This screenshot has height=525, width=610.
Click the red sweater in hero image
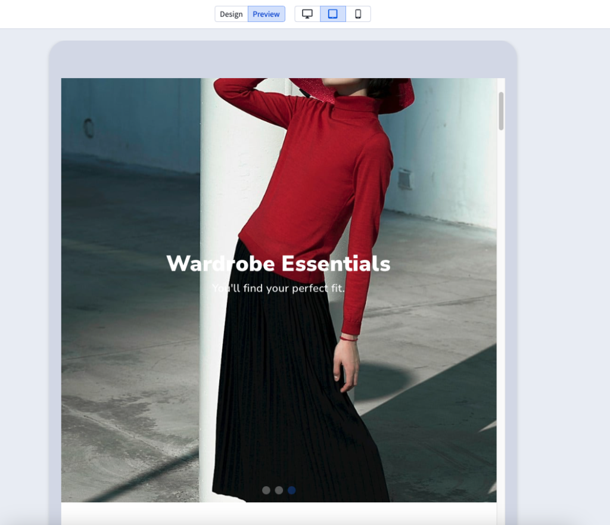[x=310, y=179]
